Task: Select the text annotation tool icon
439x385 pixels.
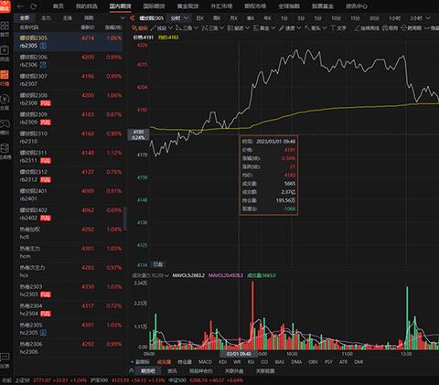Action: [333, 28]
